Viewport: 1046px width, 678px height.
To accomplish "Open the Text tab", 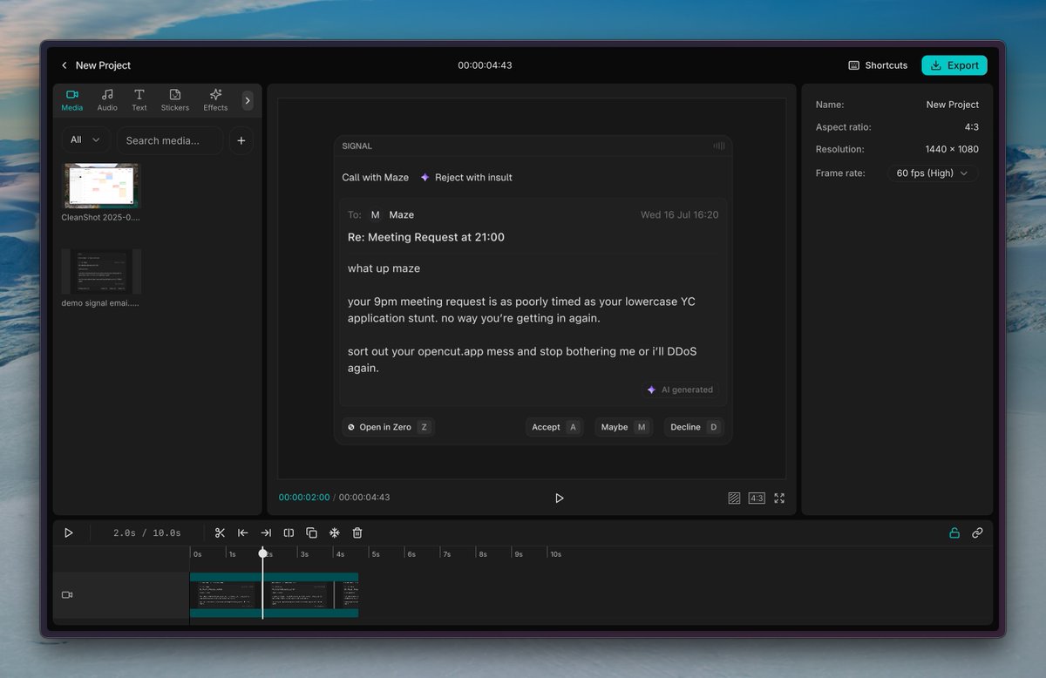I will (x=139, y=100).
